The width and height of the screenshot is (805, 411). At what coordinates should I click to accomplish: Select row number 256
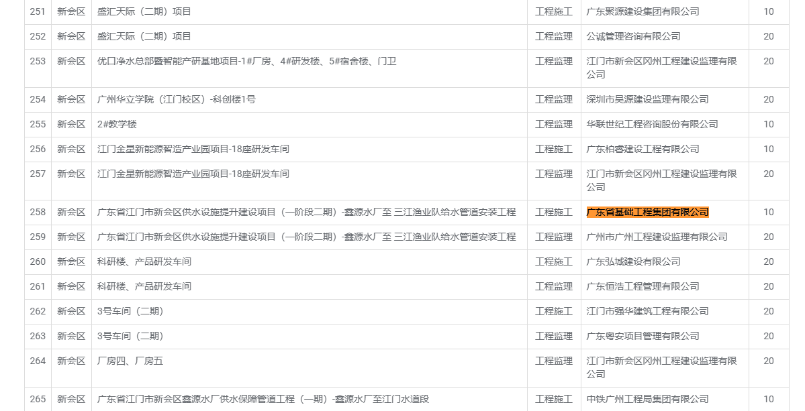38,149
